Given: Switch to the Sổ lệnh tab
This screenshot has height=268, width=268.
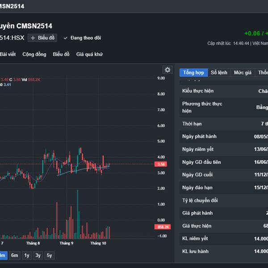Looking at the screenshot, I should pos(219,72).
